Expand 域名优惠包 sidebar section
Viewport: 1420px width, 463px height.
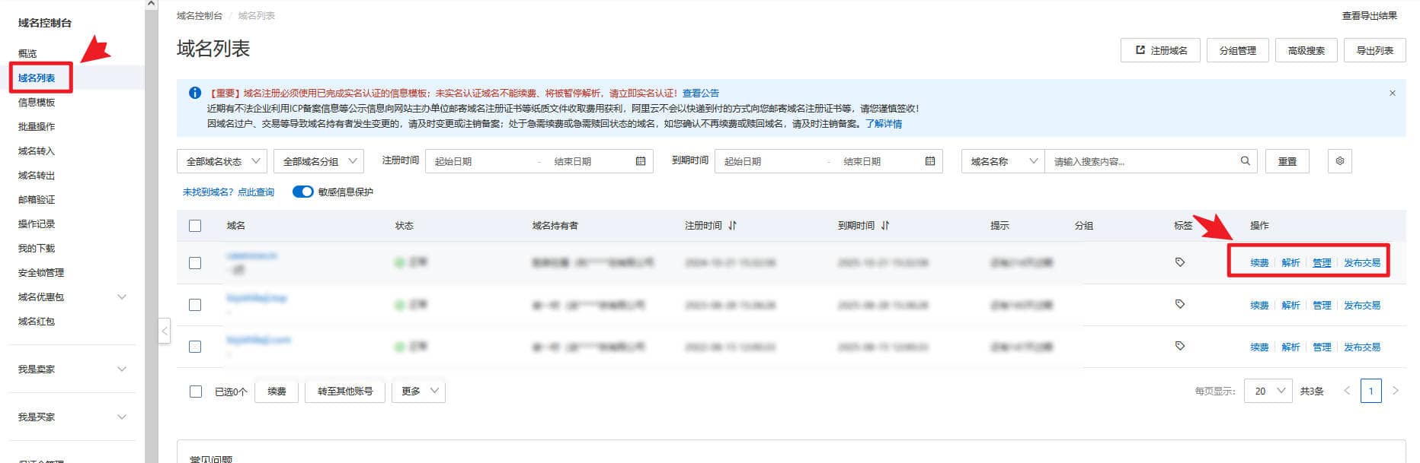coord(121,297)
